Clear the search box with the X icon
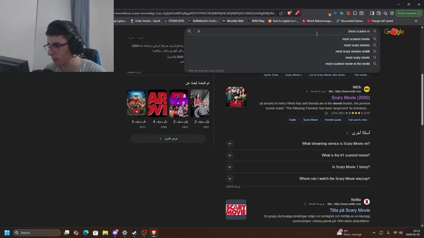Viewport: 424px width, 238px height. (199, 31)
